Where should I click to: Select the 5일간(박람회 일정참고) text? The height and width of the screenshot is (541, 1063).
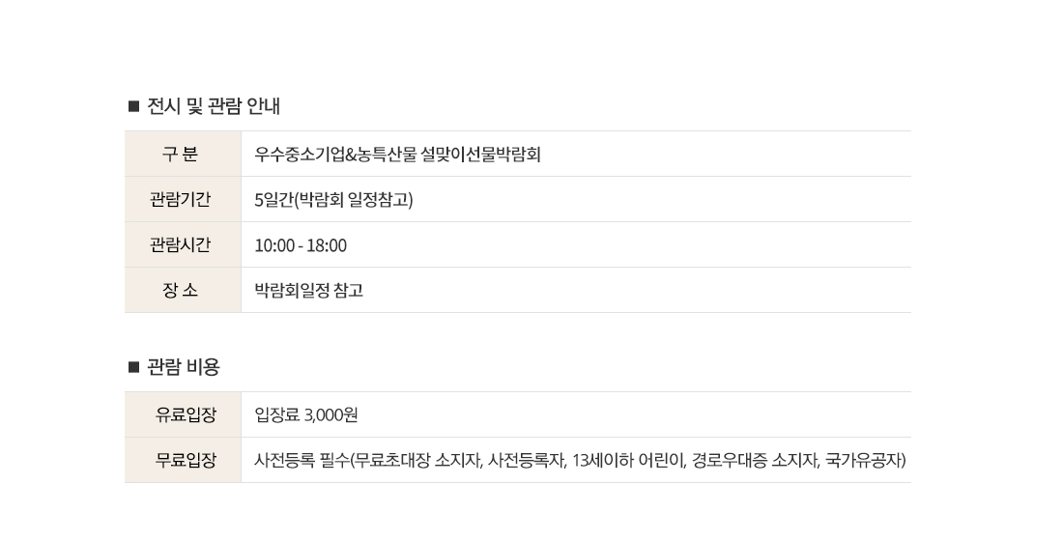tap(333, 200)
